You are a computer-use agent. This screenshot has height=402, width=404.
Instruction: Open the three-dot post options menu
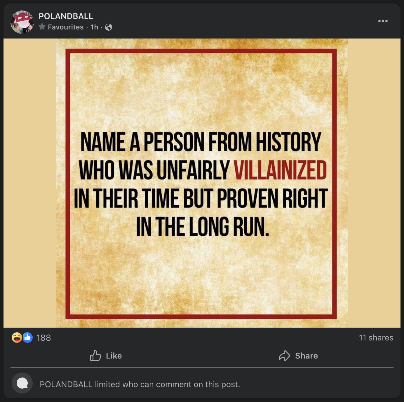383,21
